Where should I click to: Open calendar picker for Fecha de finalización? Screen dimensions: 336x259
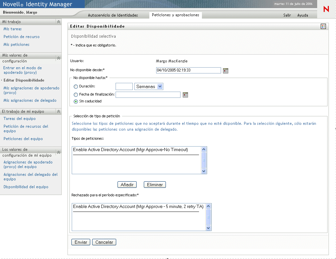(185, 95)
